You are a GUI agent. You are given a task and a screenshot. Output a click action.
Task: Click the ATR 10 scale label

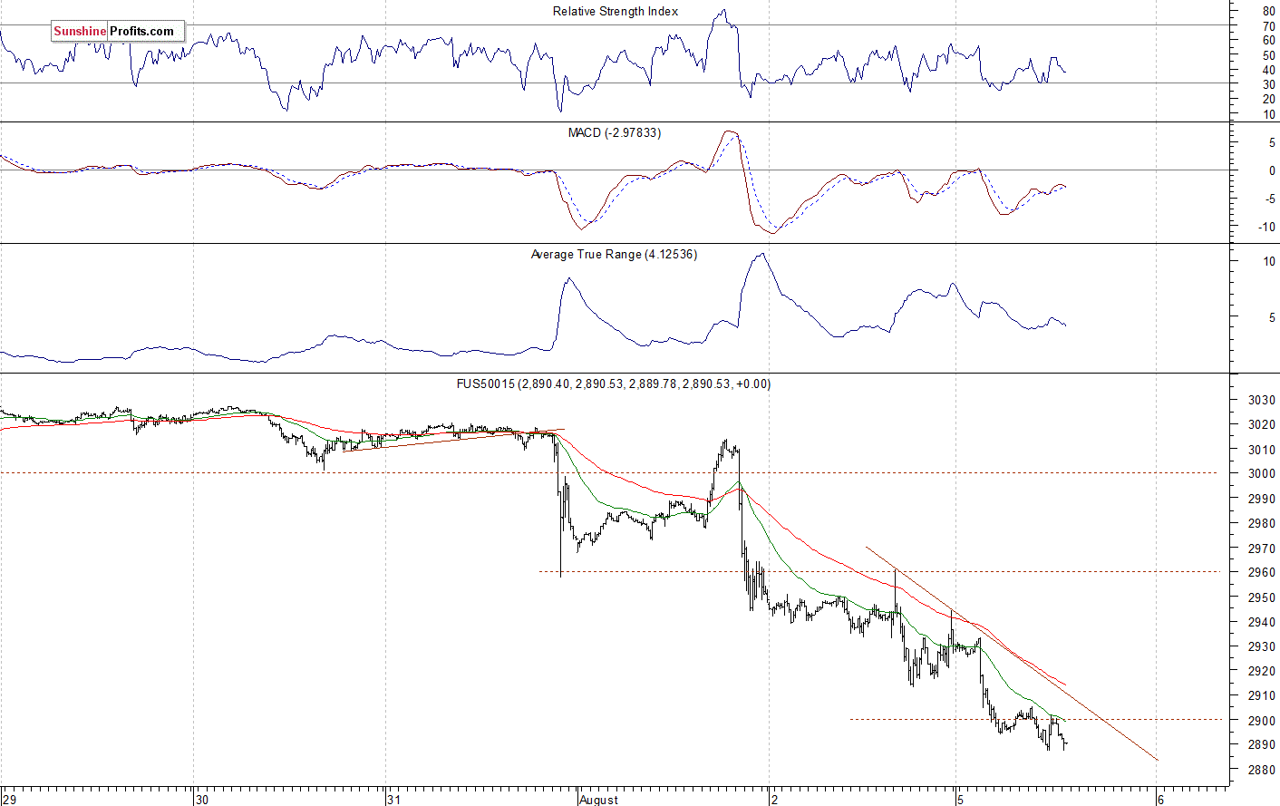(1268, 262)
